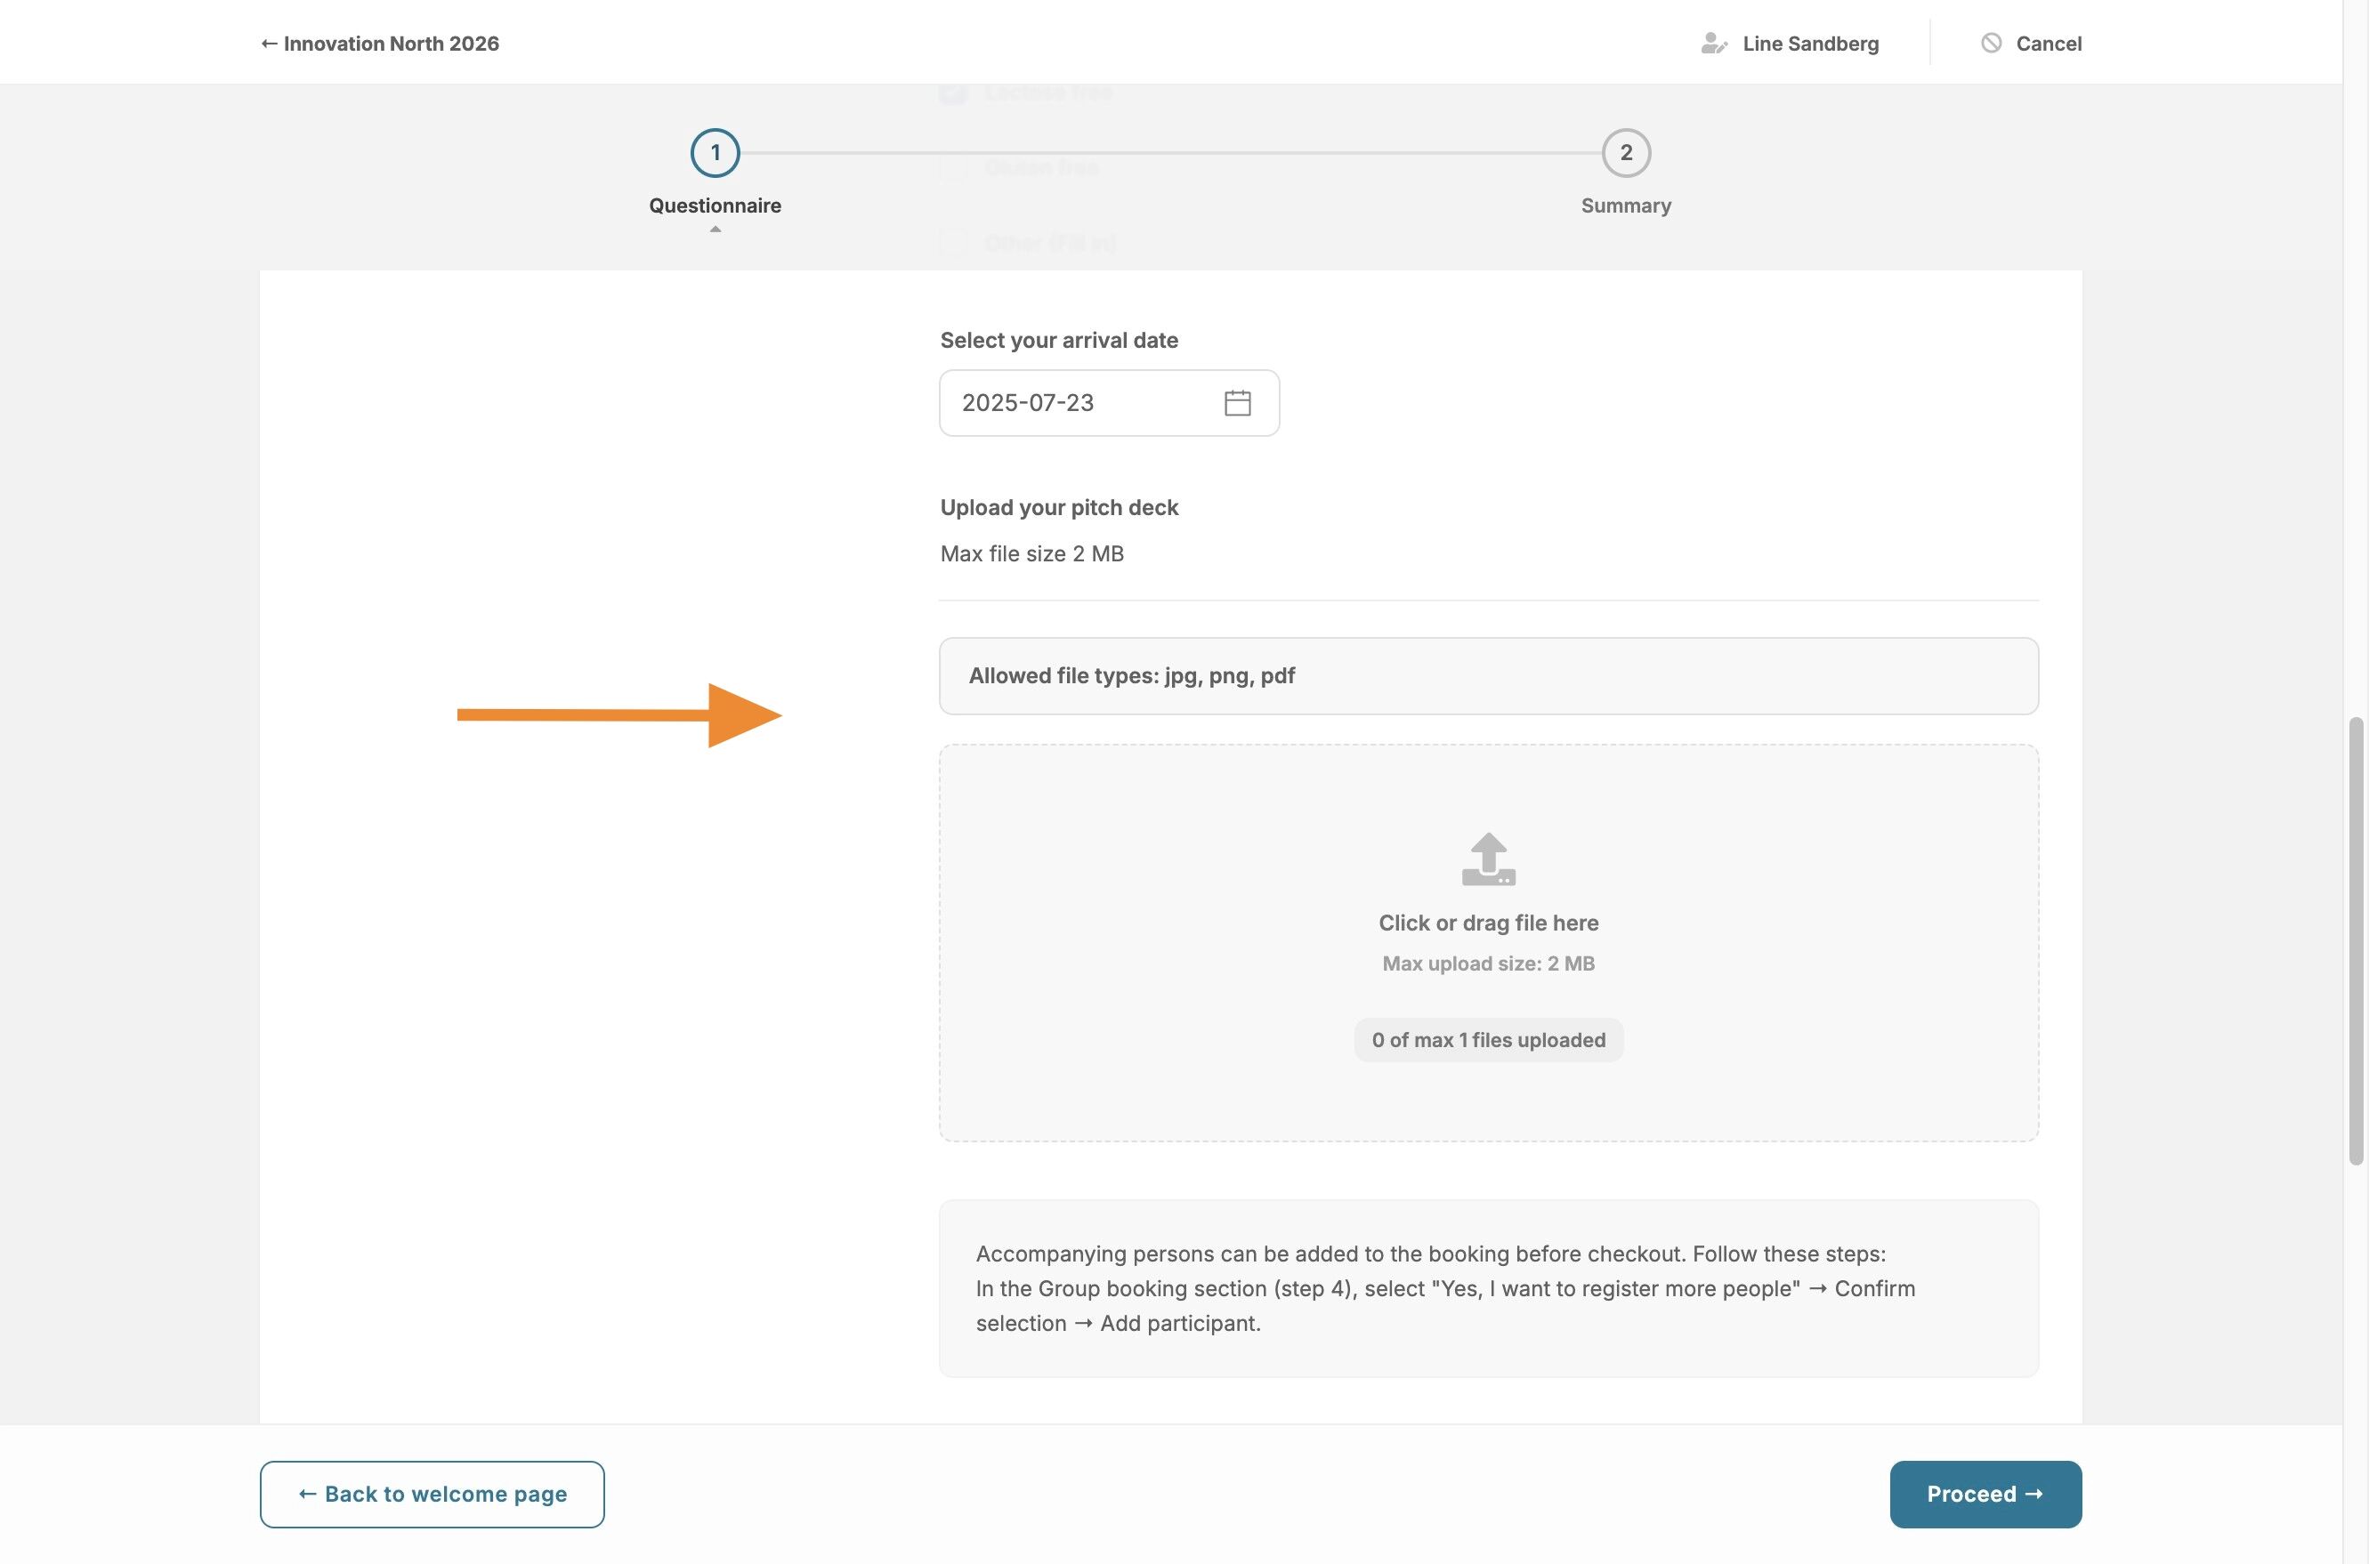This screenshot has height=1564, width=2369.
Task: Return to Innovation North 2026
Action: [x=380, y=44]
